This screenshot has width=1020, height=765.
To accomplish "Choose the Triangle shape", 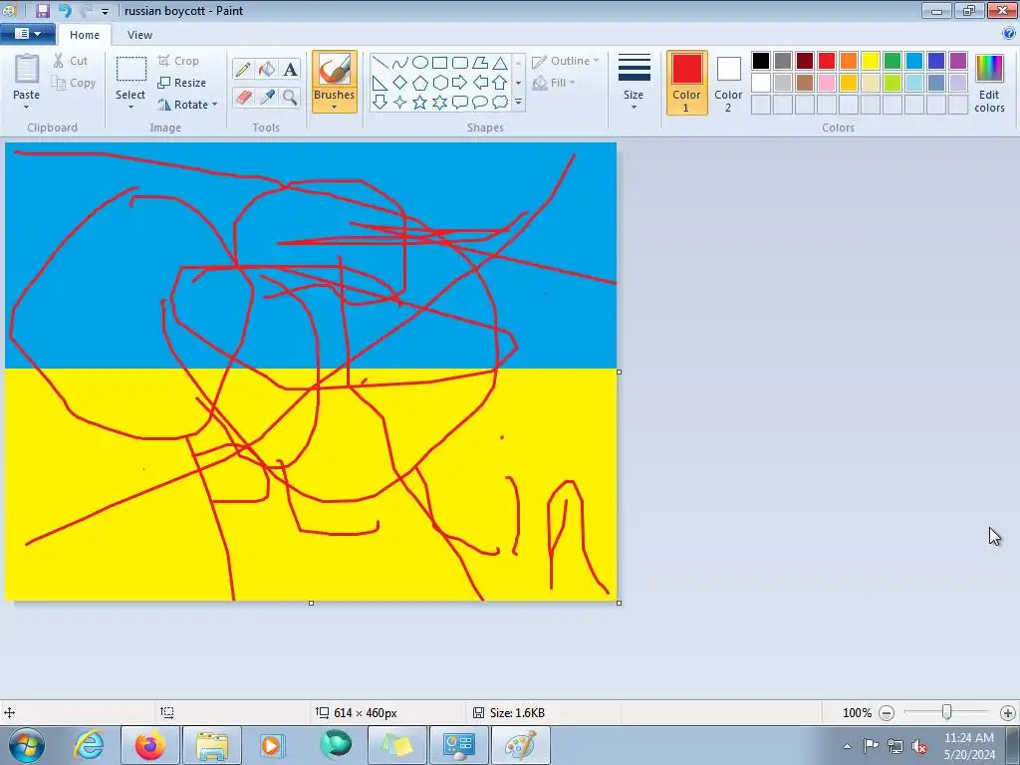I will [x=500, y=63].
